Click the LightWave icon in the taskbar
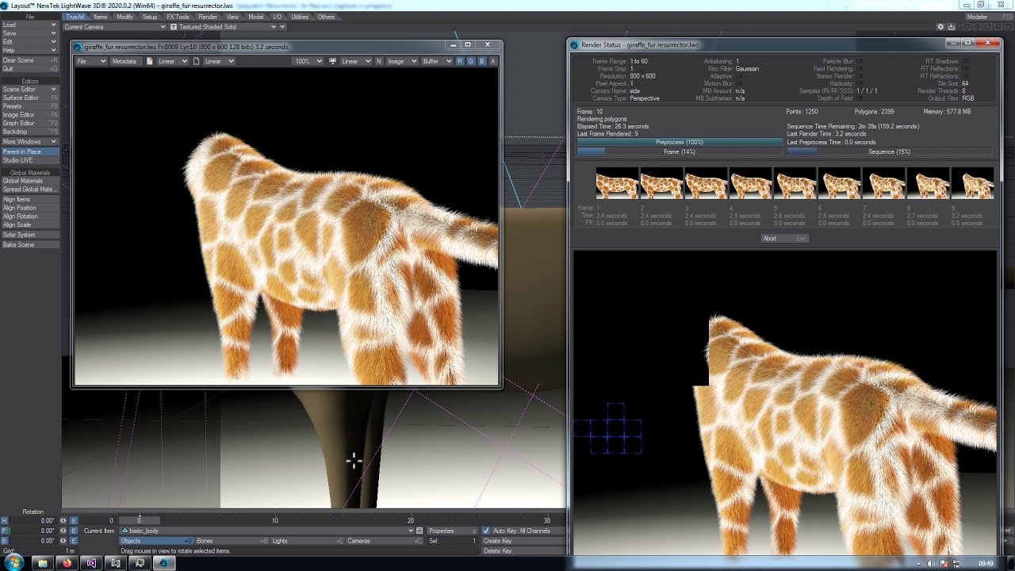The image size is (1015, 571). tap(164, 563)
